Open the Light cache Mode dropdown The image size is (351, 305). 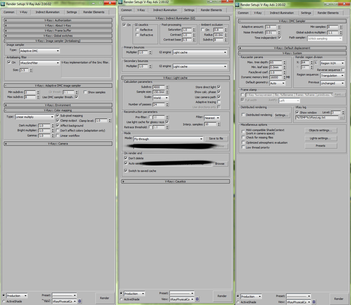168,139
